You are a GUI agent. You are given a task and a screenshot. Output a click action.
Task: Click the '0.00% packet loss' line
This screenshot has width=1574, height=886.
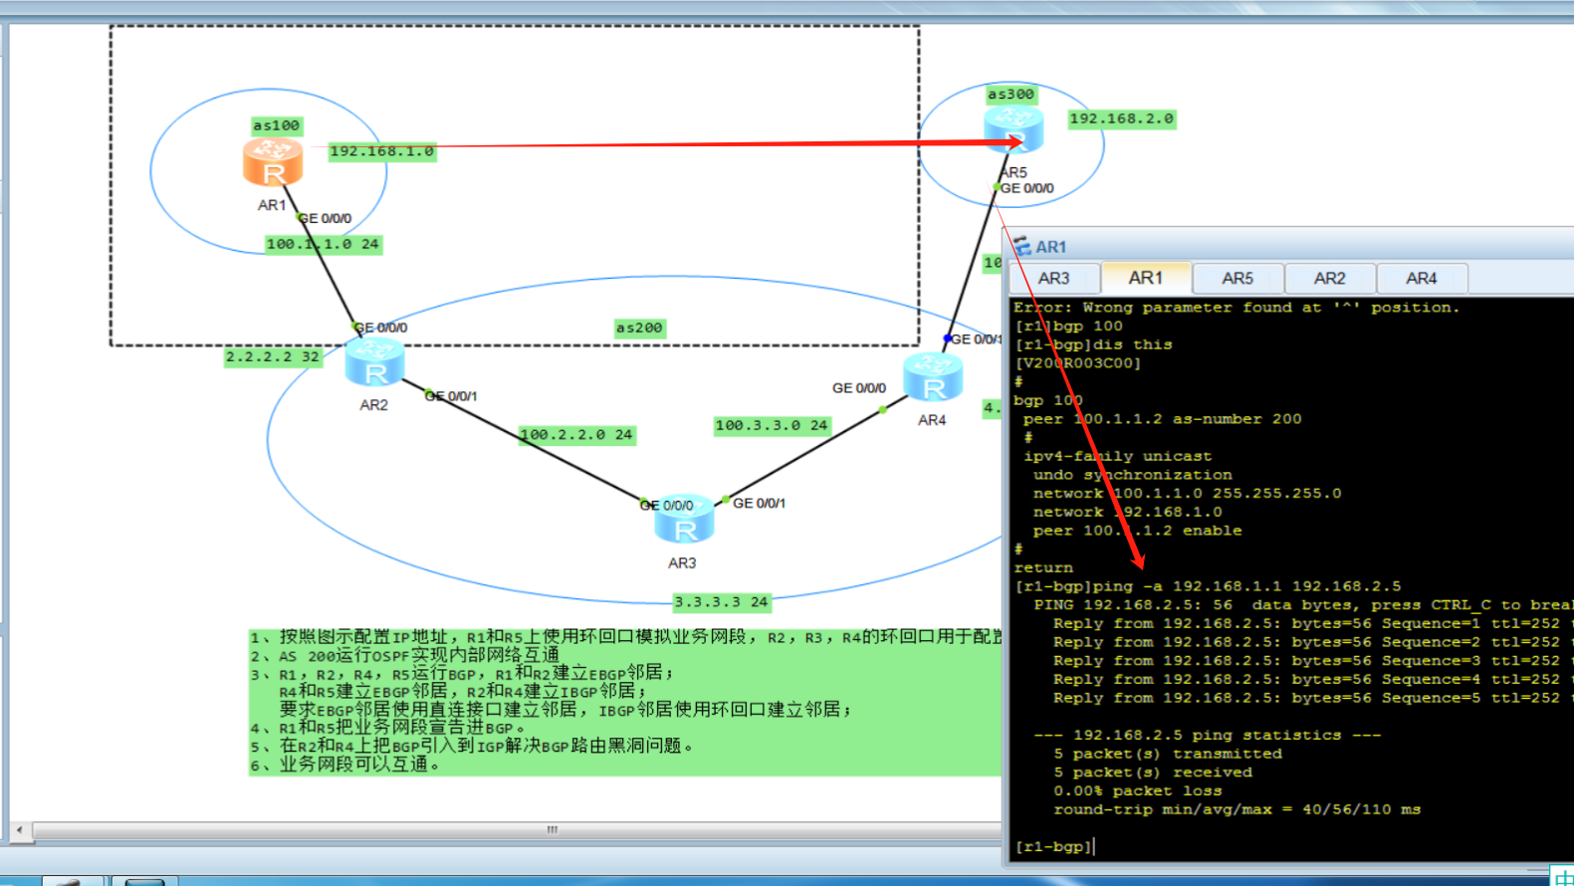coord(1138,790)
